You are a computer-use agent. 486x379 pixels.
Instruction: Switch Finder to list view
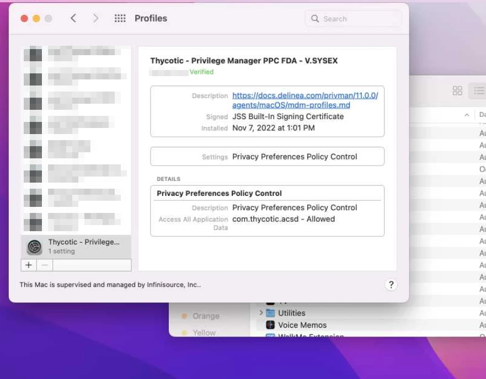[479, 91]
